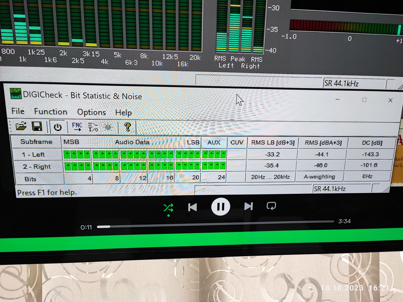Click the A-weighting cell
The width and height of the screenshot is (403, 302).
pos(319,177)
